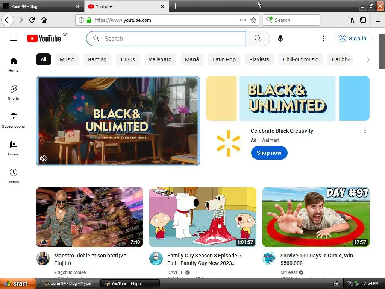This screenshot has width=385, height=289.
Task: Open the Windows start button
Action: (x=17, y=283)
